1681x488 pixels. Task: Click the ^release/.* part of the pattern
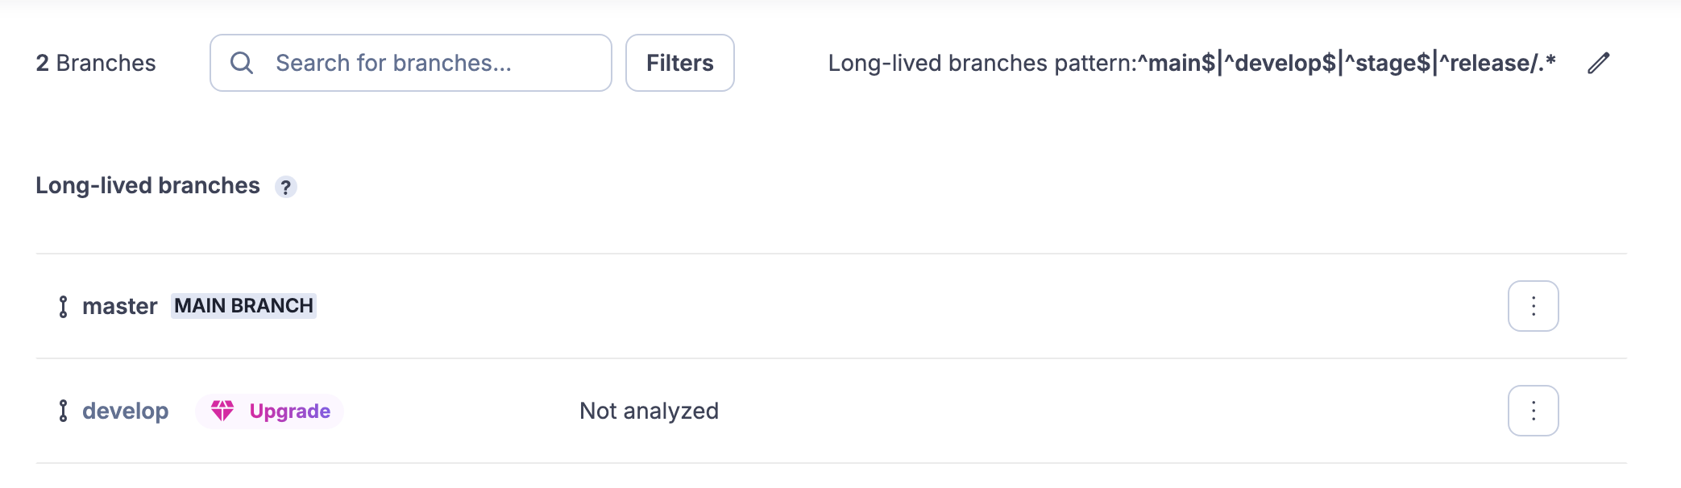tap(1497, 63)
